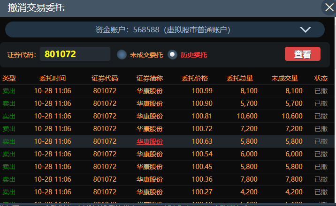336x206 pixels.
Task: Sort by 委托价格 column header
Action: pyautogui.click(x=194, y=78)
